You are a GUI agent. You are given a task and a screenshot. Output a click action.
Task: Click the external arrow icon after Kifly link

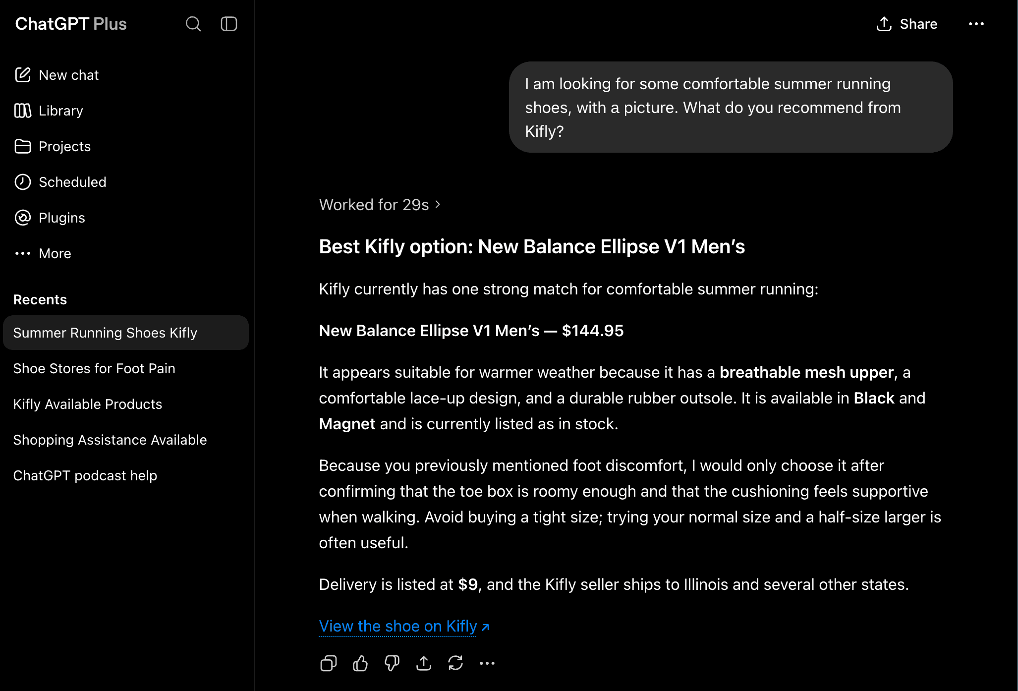pyautogui.click(x=486, y=627)
